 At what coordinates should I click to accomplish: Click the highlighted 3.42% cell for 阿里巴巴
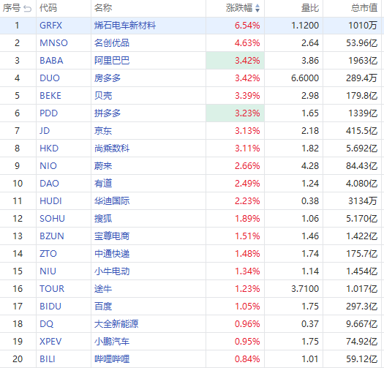235,61
